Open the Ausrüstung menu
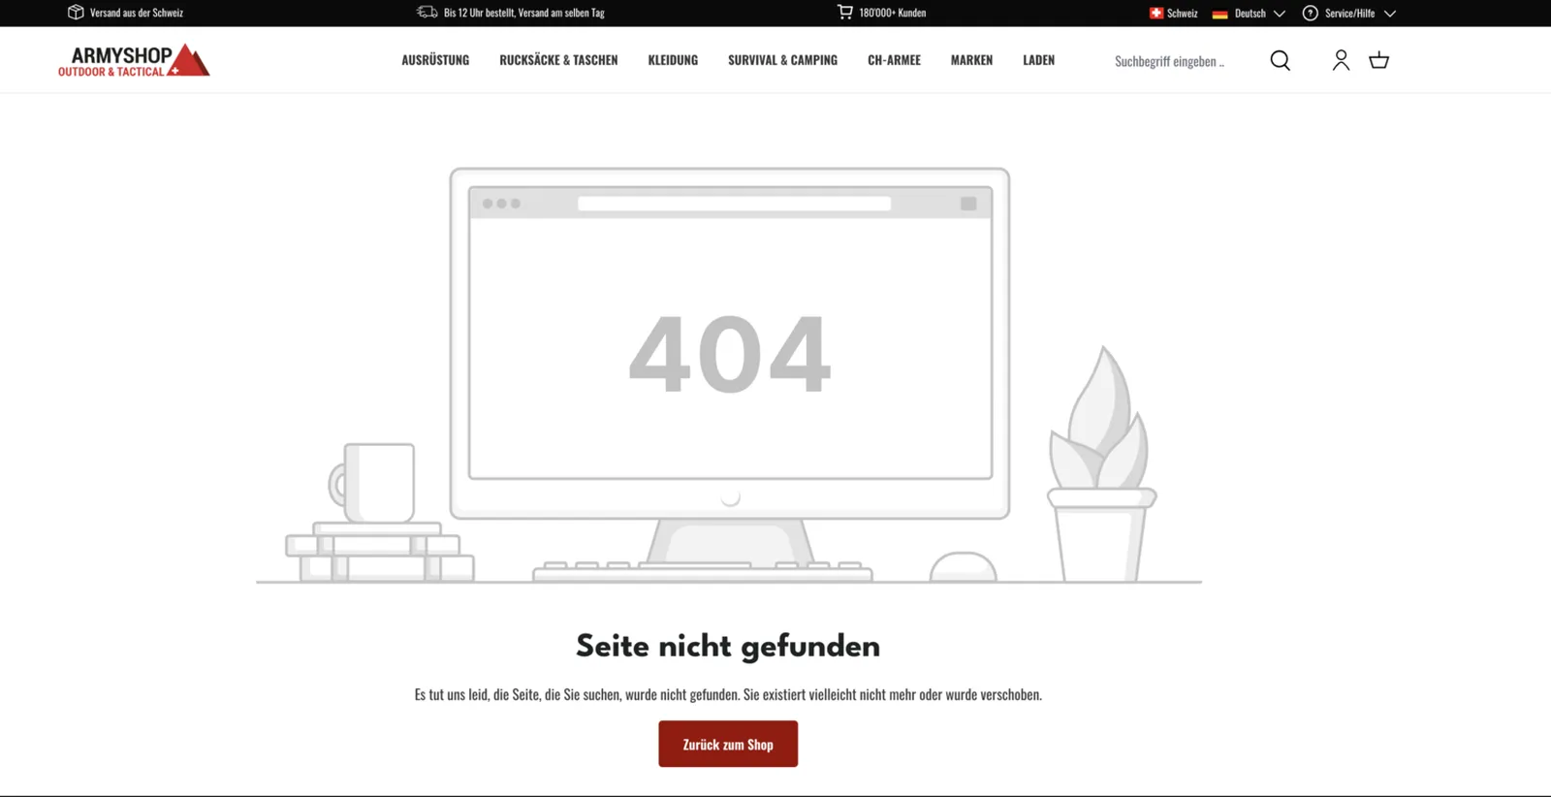 pos(435,60)
